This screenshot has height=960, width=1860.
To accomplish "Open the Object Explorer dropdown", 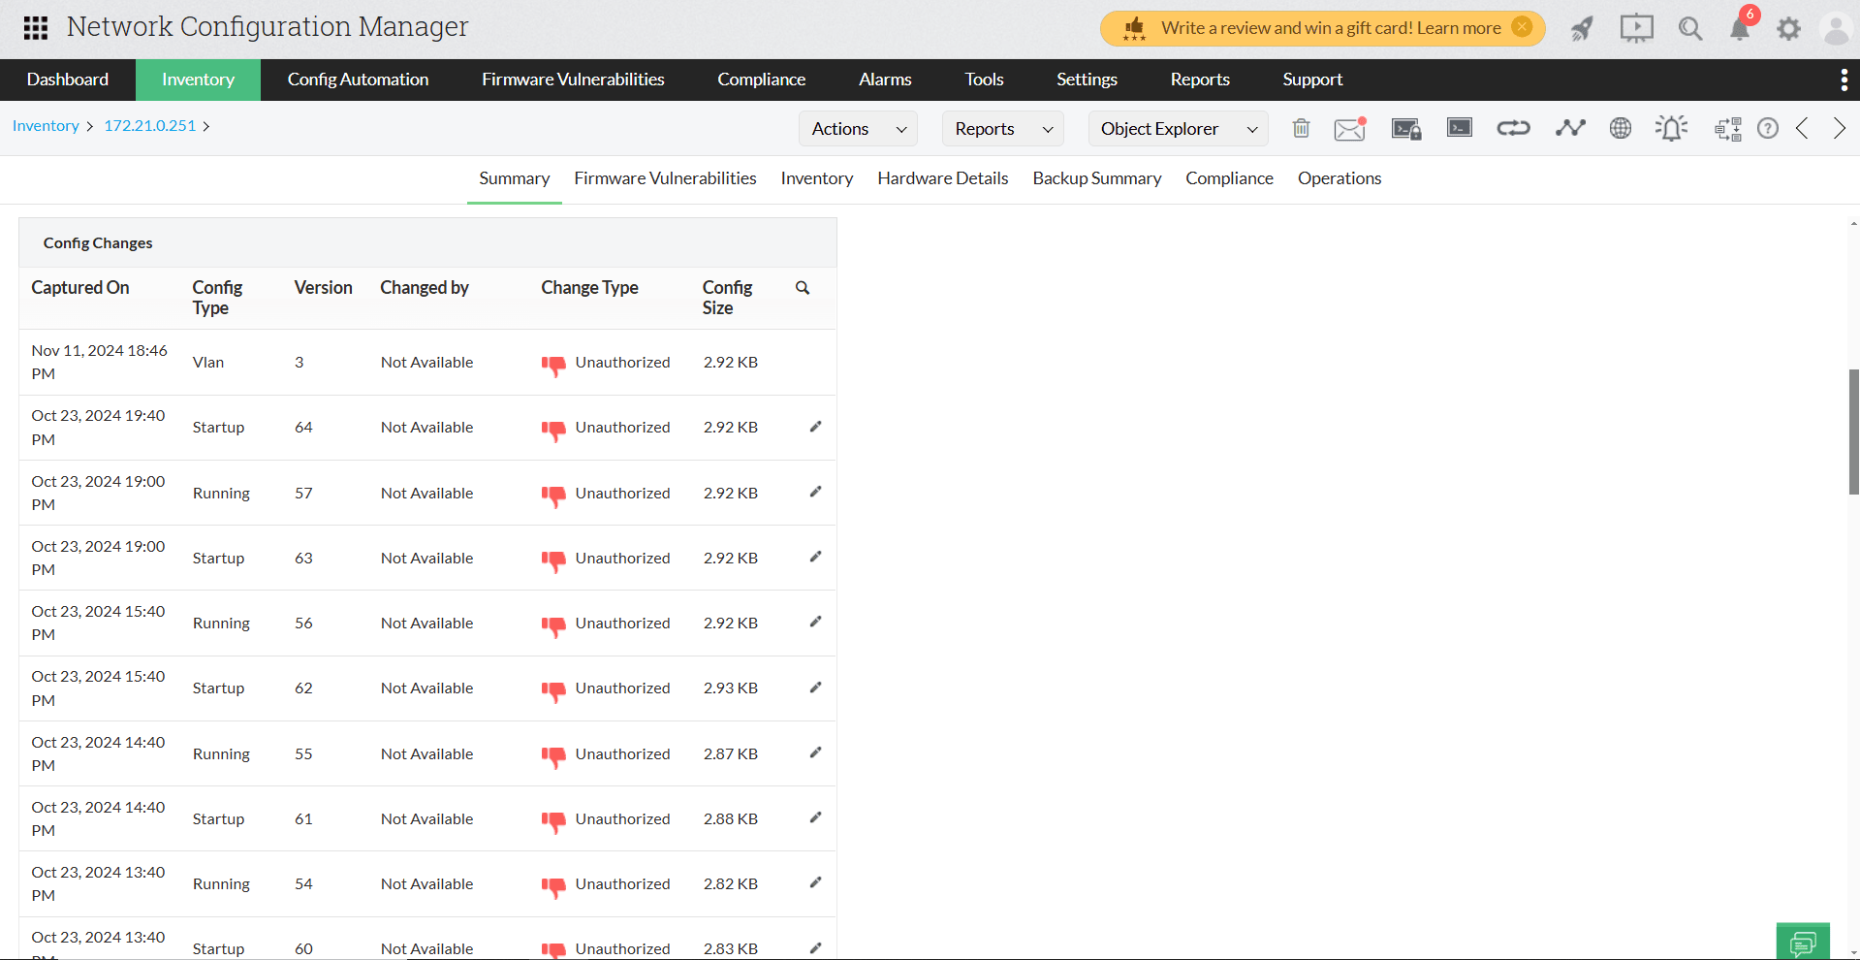I will (1178, 128).
